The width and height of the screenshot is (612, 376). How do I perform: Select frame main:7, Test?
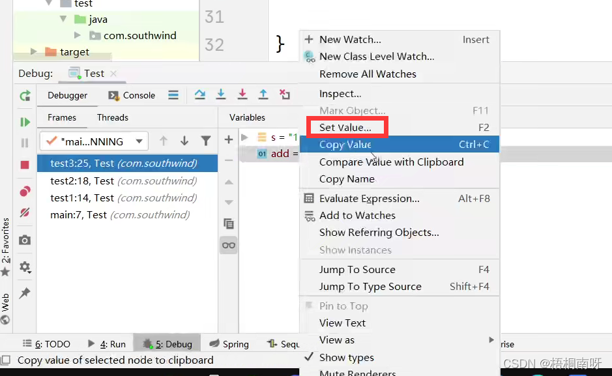click(x=127, y=214)
